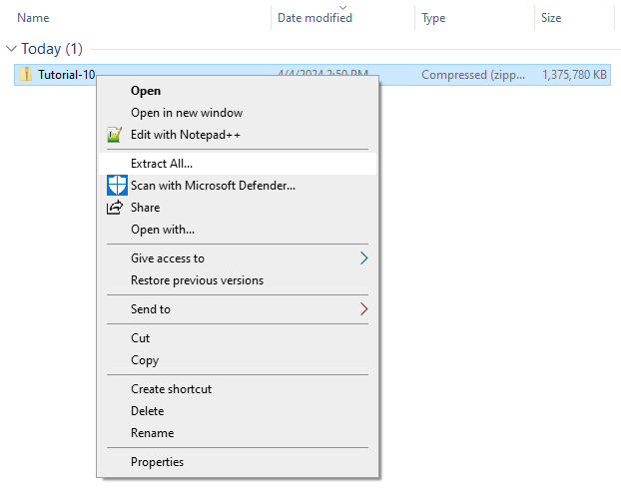Select Extract All... menu entry
Viewport: 621px width, 503px height.
[x=238, y=164]
